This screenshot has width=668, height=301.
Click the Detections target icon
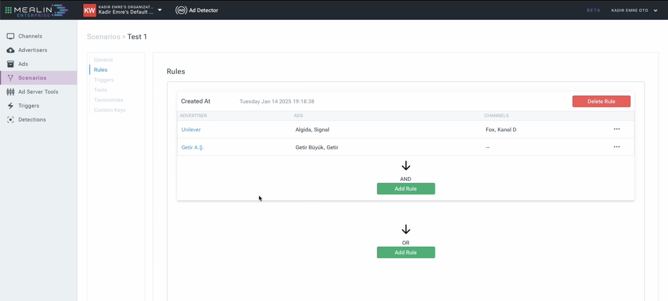coord(10,120)
